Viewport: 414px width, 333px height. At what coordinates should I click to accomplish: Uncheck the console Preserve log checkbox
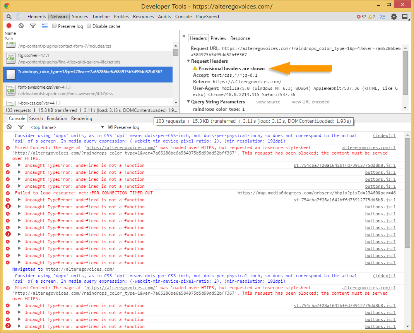click(x=111, y=127)
